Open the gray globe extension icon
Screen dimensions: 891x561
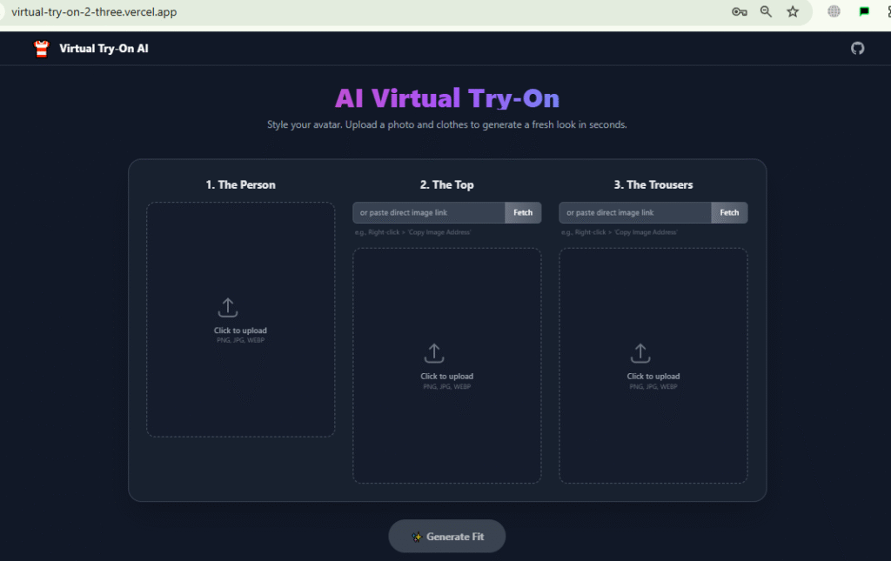click(834, 11)
